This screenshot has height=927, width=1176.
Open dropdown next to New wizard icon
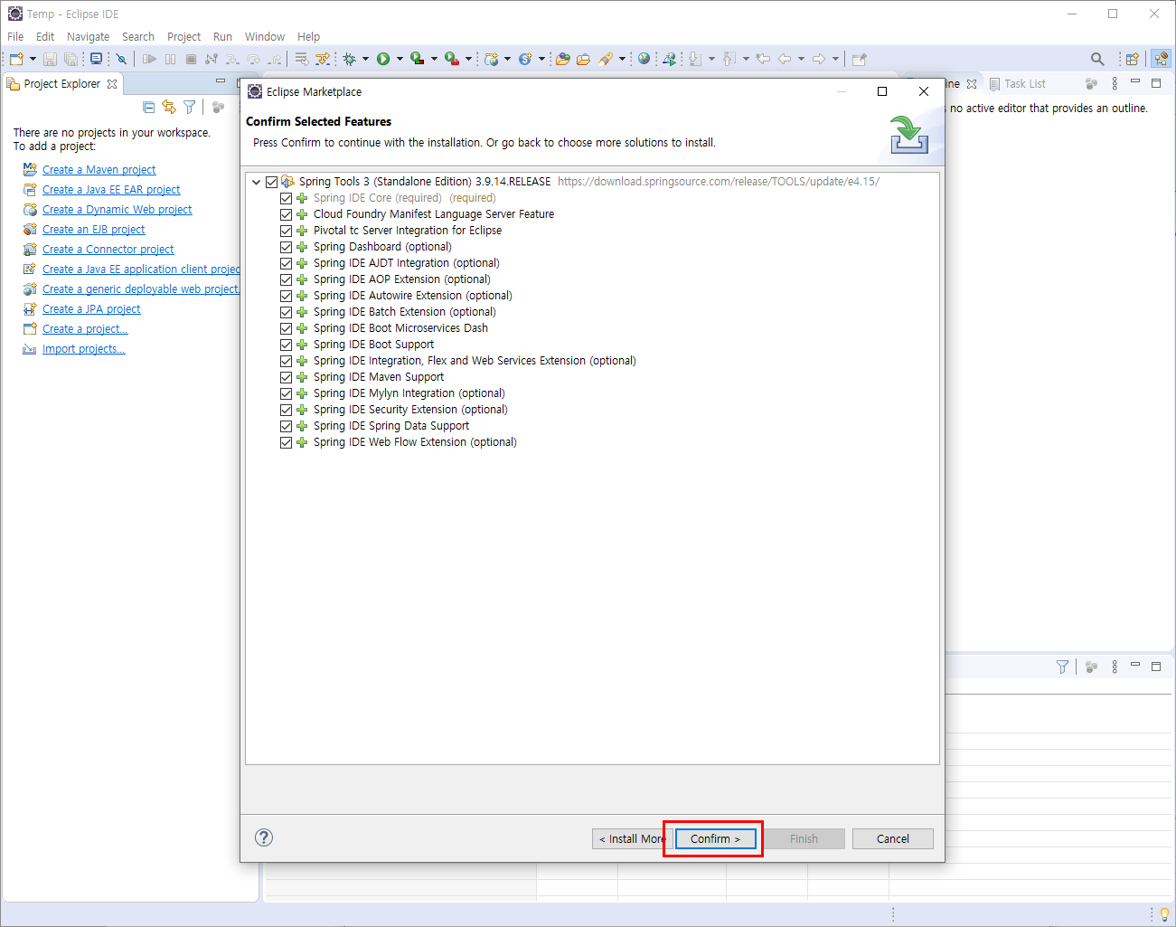(x=33, y=59)
